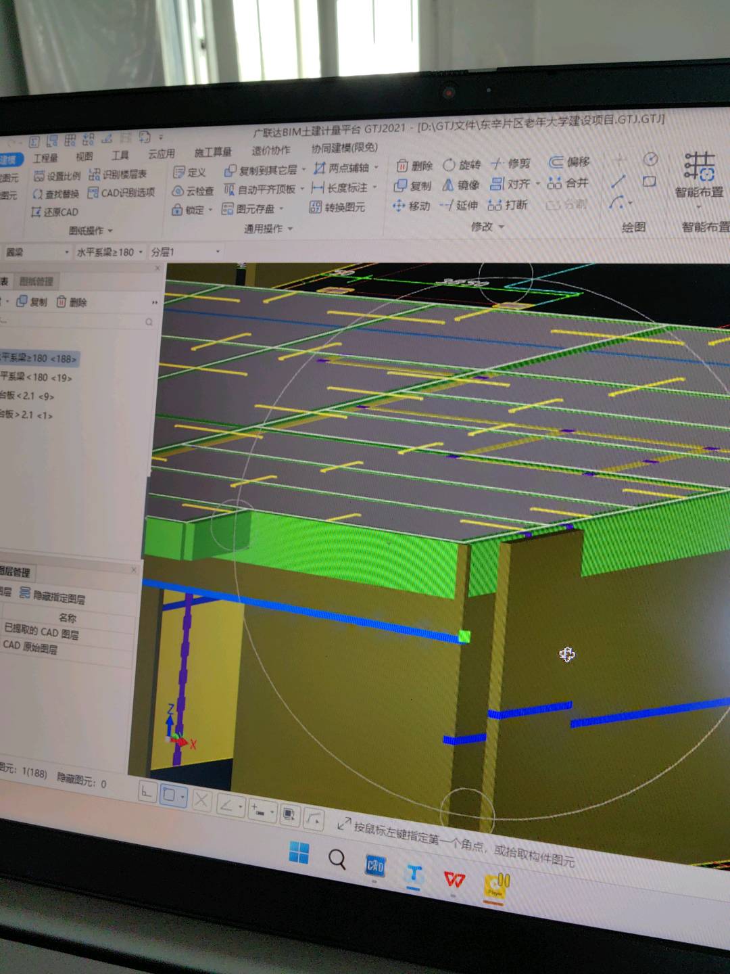Image resolution: width=730 pixels, height=974 pixels.
Task: Choose the straight line draw tool
Action: tap(618, 181)
